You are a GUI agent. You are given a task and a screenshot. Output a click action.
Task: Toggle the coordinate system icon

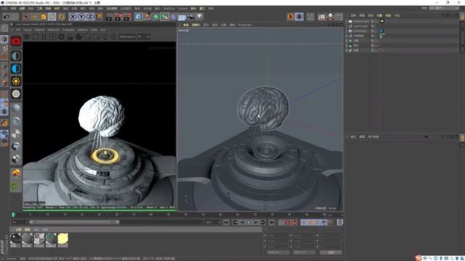tap(99, 17)
